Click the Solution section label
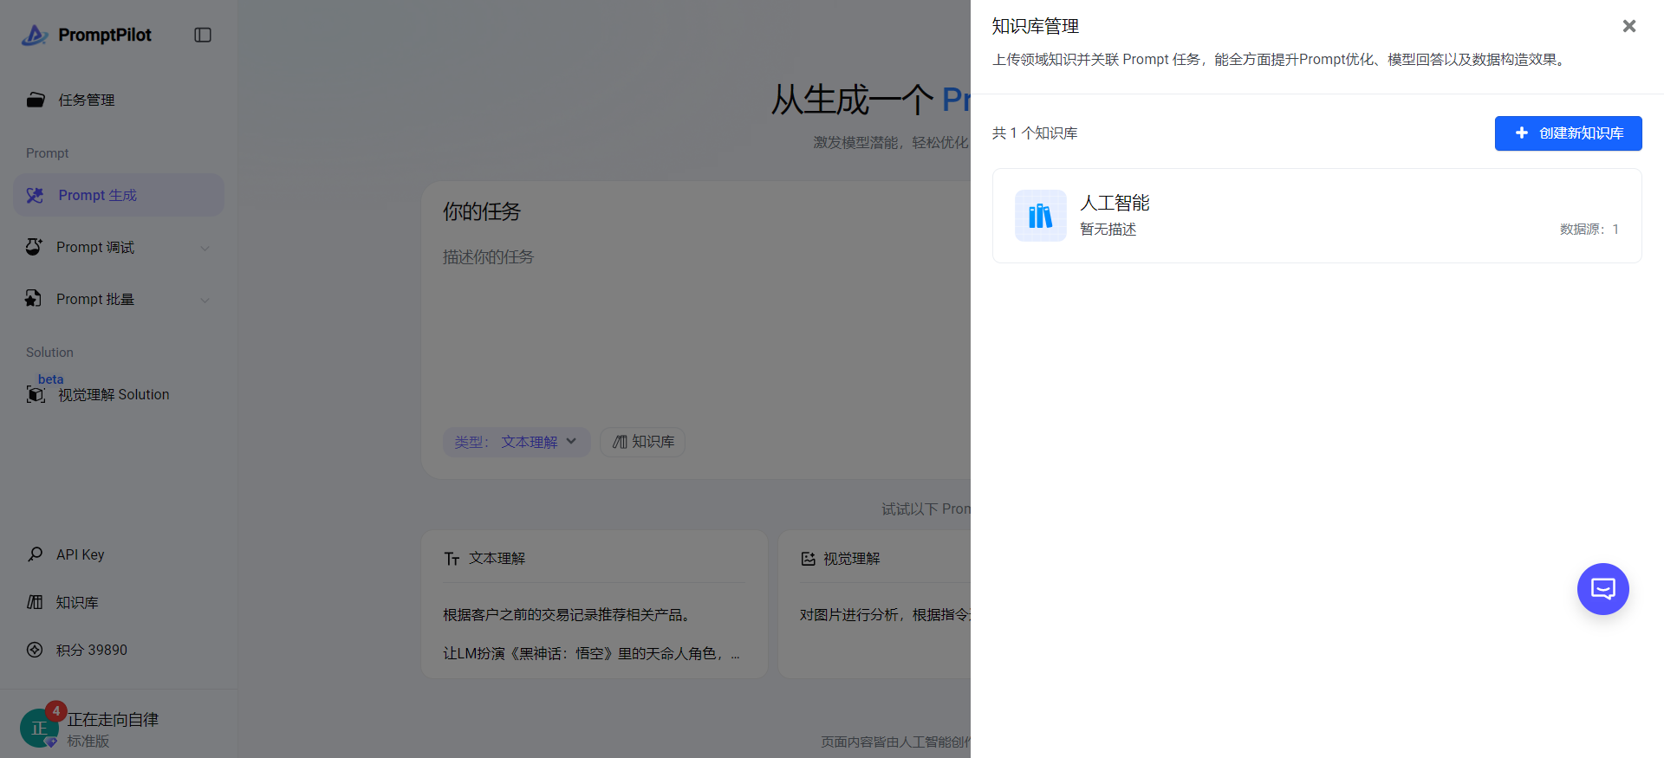 49,353
